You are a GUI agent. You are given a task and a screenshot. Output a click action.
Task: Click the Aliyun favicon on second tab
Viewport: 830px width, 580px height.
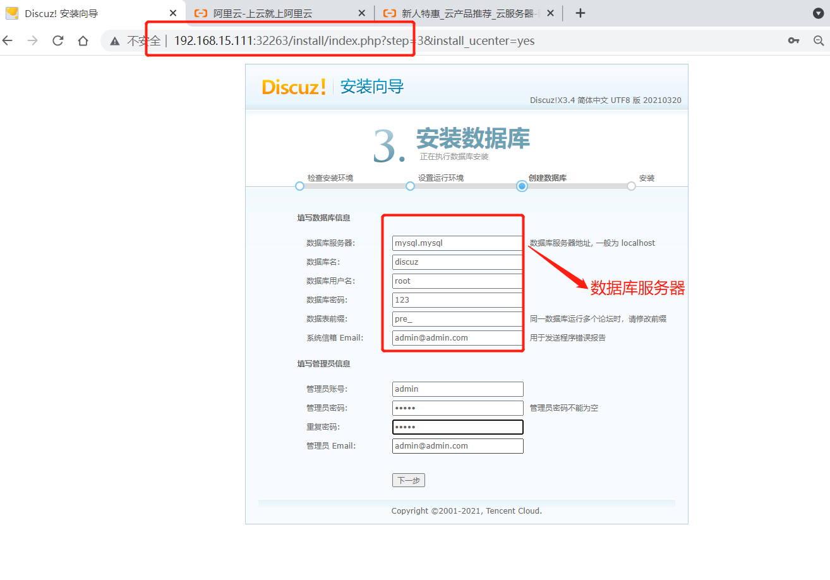pos(201,13)
